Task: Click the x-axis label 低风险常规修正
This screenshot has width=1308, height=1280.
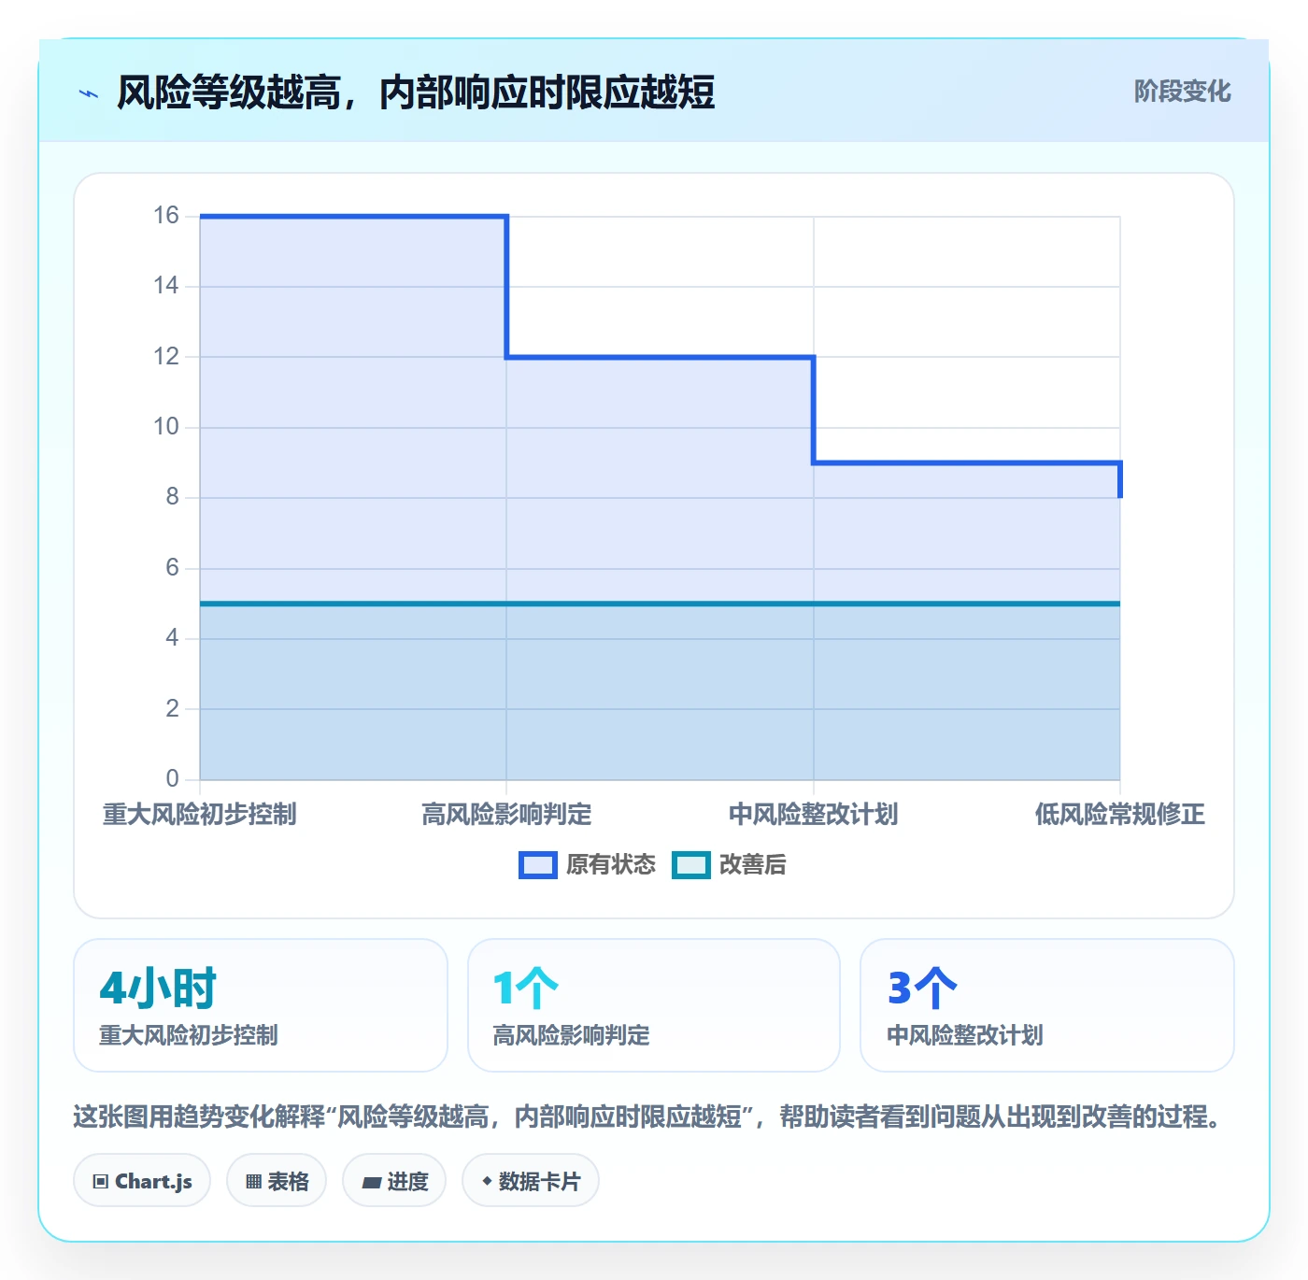Action: click(x=1120, y=815)
